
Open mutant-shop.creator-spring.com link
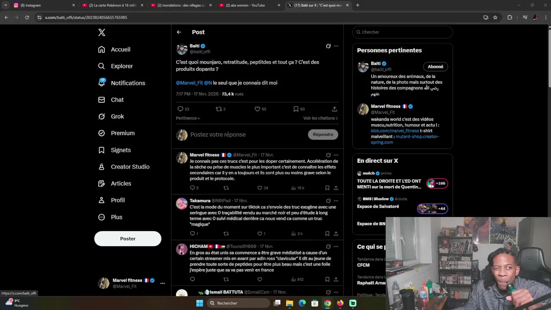coord(405,139)
